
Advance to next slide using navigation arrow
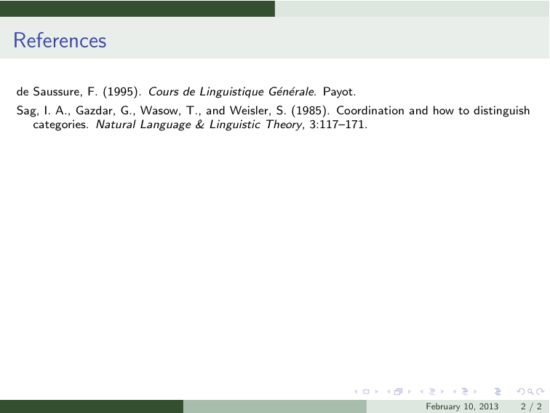coord(377,392)
